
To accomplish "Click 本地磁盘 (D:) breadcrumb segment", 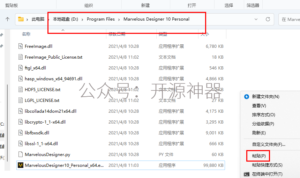I will pos(66,19).
